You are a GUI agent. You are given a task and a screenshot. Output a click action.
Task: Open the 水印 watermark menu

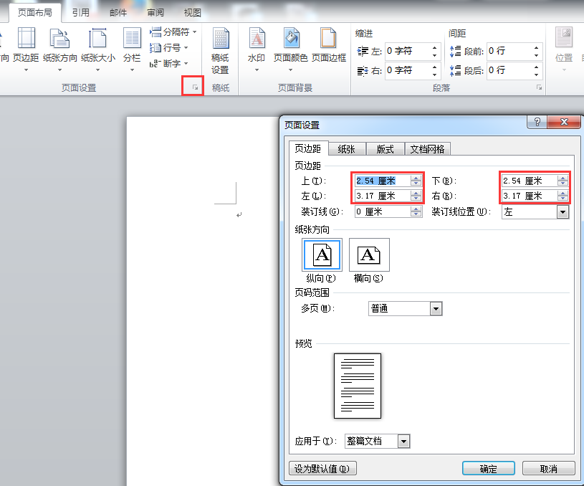tap(257, 49)
